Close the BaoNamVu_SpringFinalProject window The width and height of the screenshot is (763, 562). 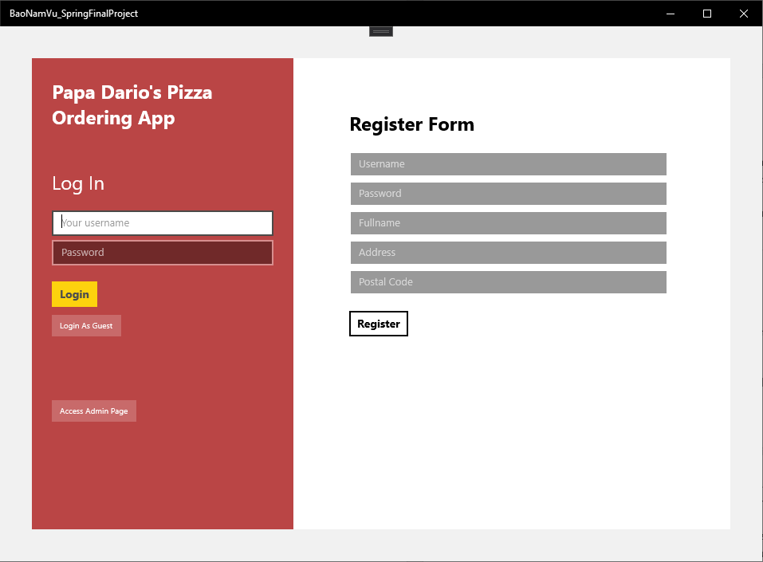coord(744,14)
